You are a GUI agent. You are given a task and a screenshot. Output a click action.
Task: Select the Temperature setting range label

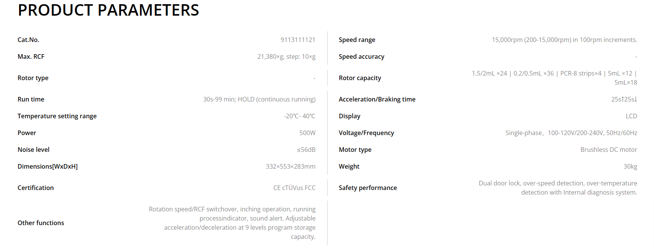(57, 116)
